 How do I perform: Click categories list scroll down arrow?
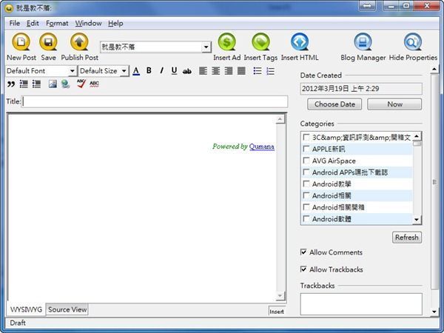[x=417, y=220]
